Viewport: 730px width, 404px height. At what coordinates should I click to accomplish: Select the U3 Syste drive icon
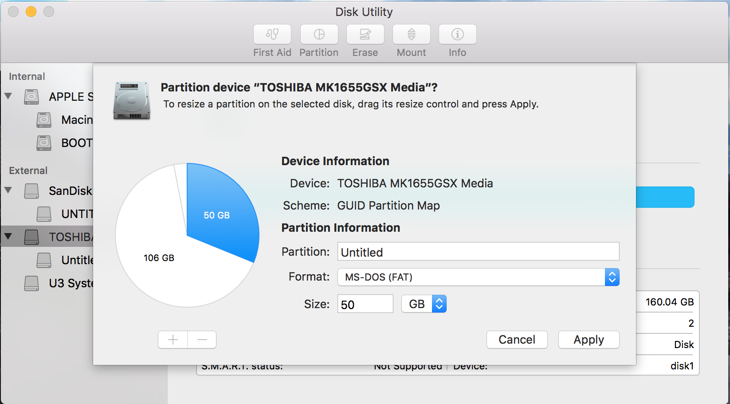coord(31,283)
